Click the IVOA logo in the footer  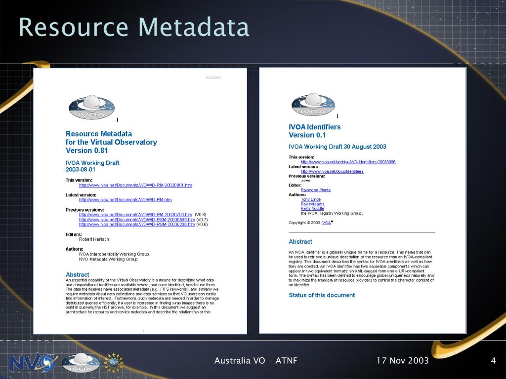[x=81, y=362]
